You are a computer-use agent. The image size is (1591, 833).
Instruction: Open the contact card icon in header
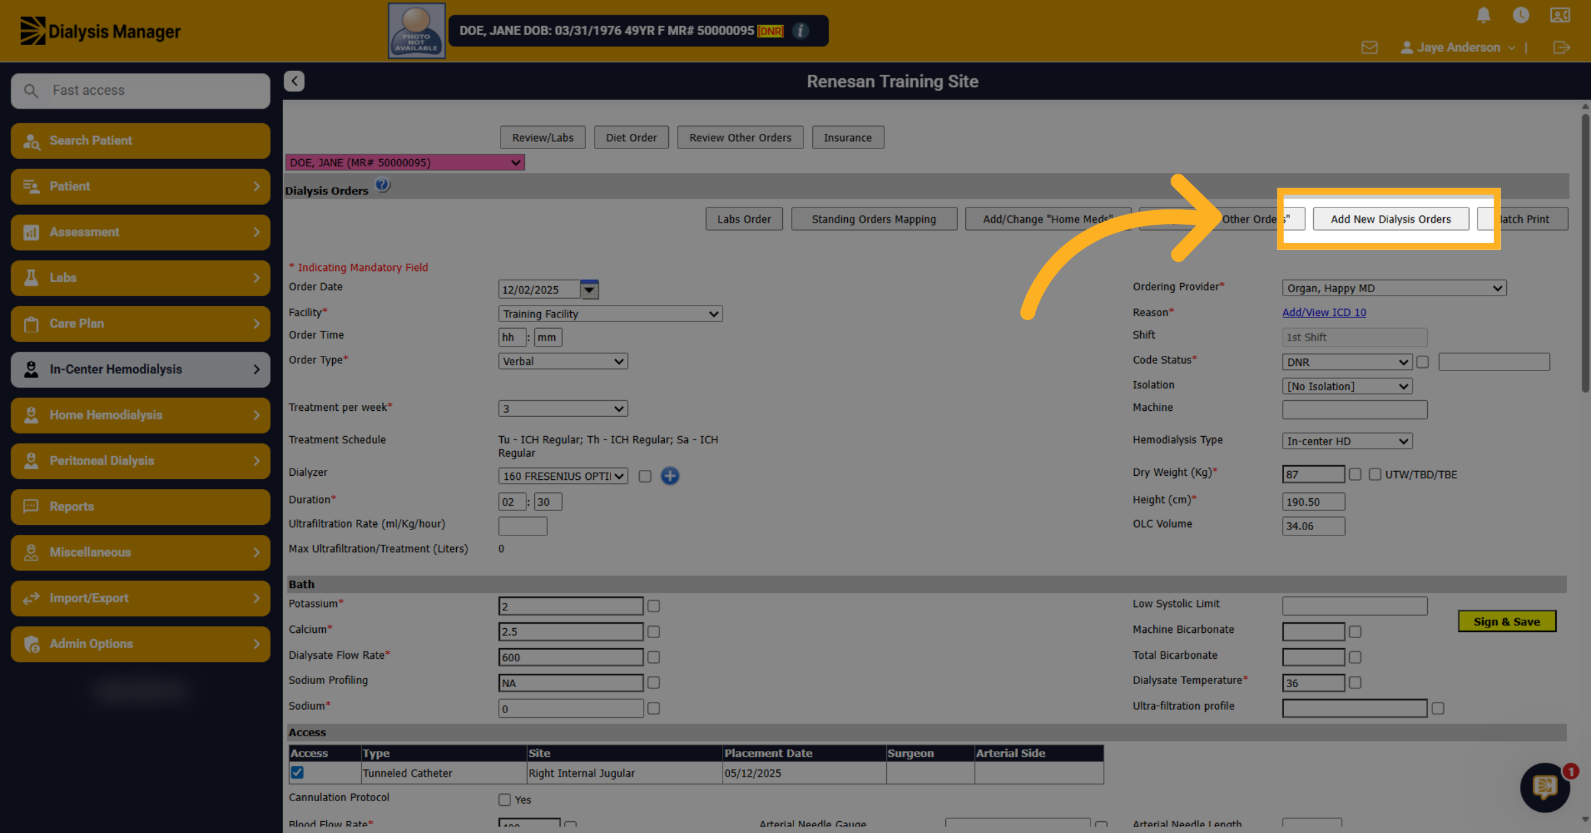(x=1560, y=15)
